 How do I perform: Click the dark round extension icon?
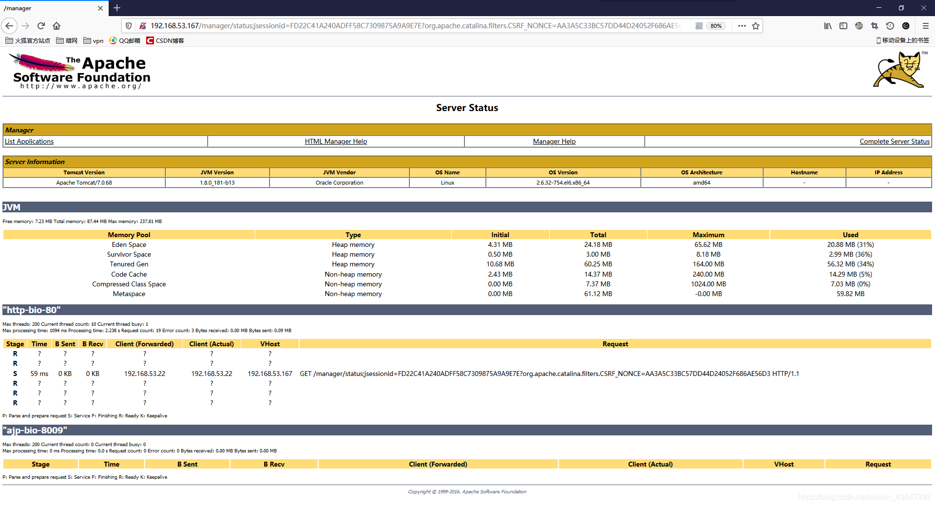tap(906, 26)
